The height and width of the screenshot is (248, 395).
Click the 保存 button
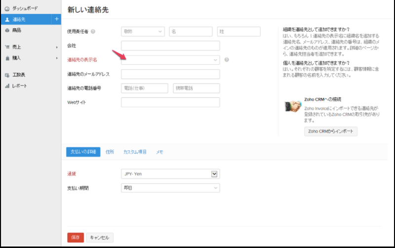[x=76, y=238]
